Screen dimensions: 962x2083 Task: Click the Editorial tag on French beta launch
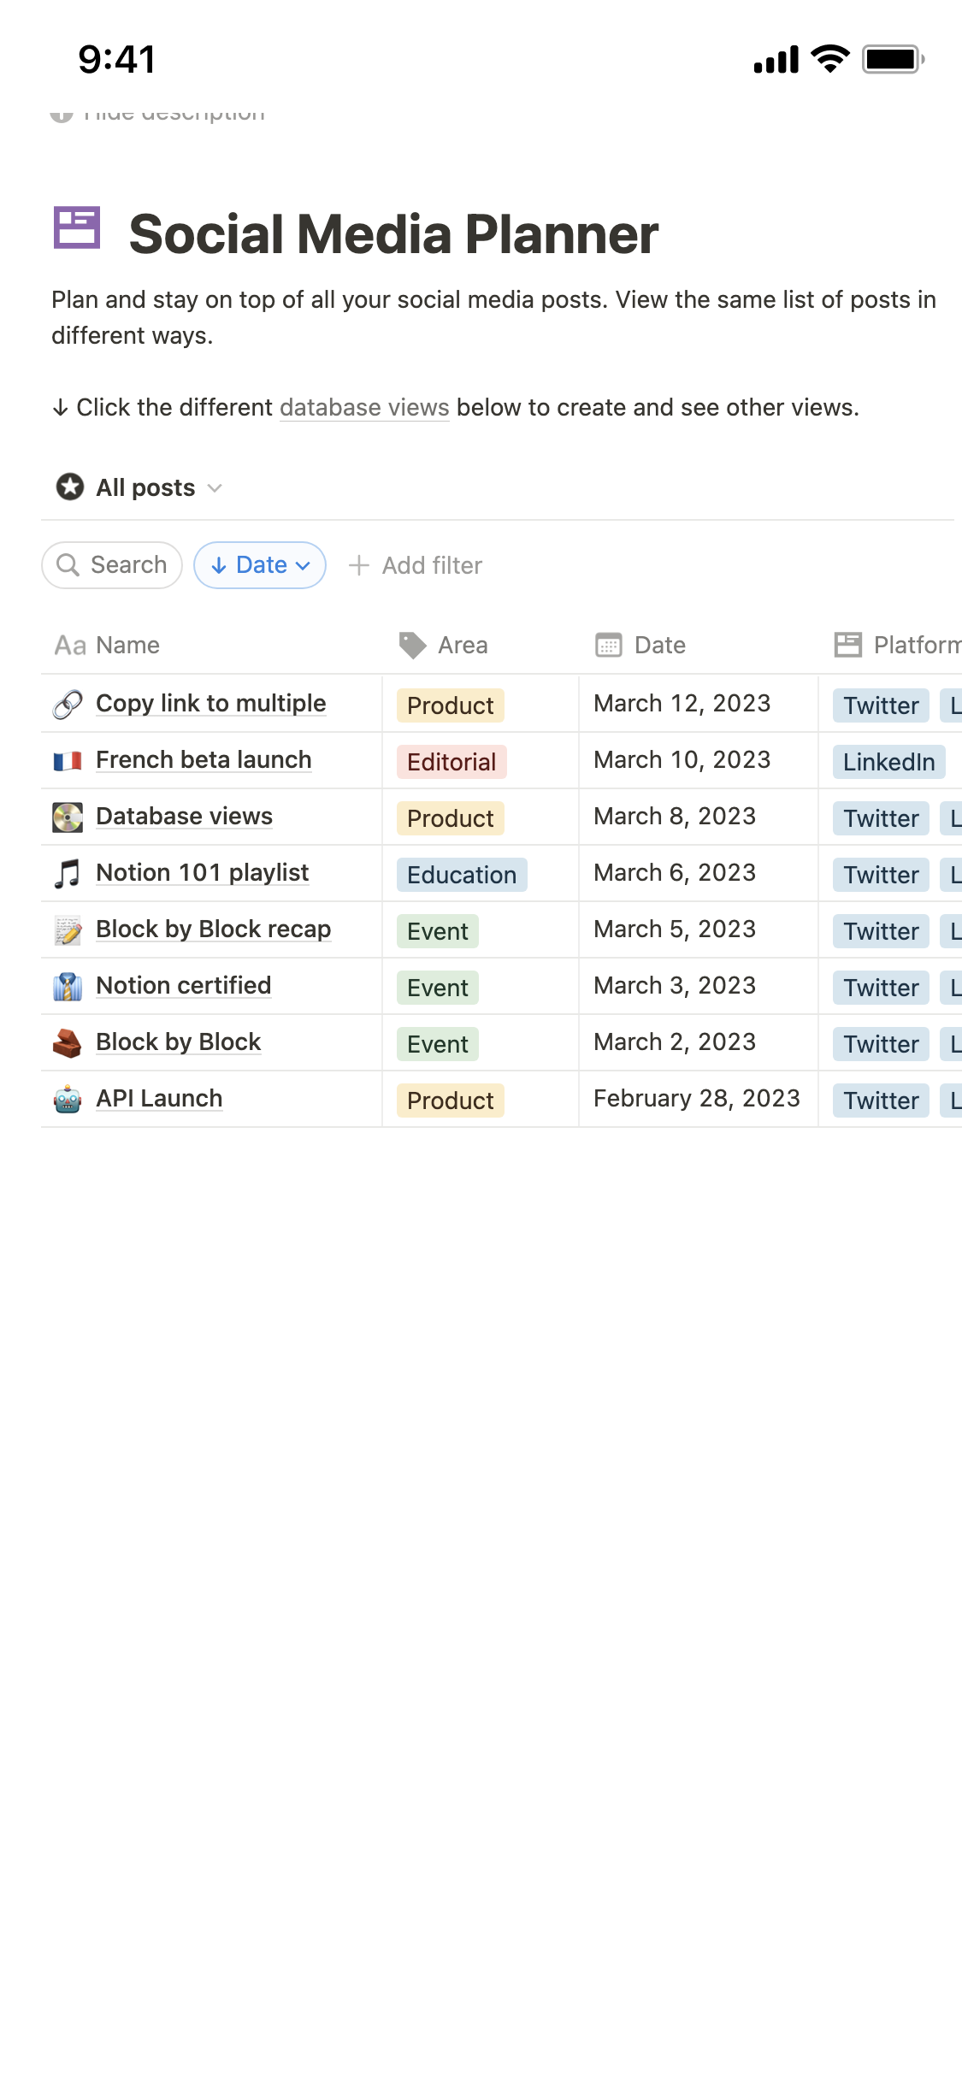click(x=451, y=762)
